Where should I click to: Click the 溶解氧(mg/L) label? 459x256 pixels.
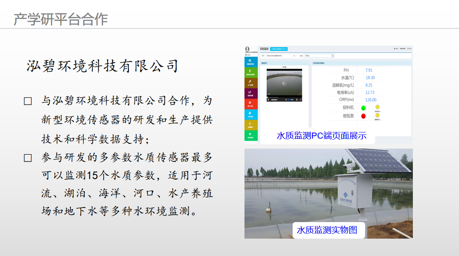pos(343,85)
